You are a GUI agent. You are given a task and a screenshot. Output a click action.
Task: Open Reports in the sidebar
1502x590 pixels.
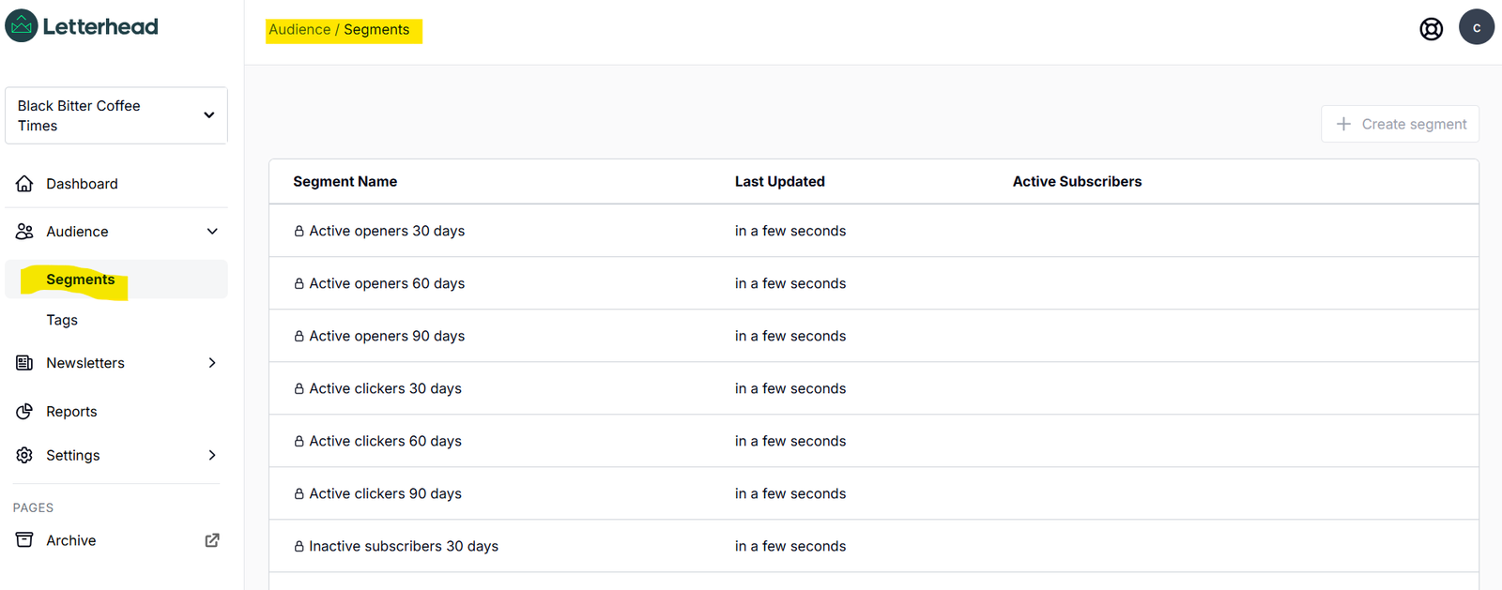click(x=71, y=412)
